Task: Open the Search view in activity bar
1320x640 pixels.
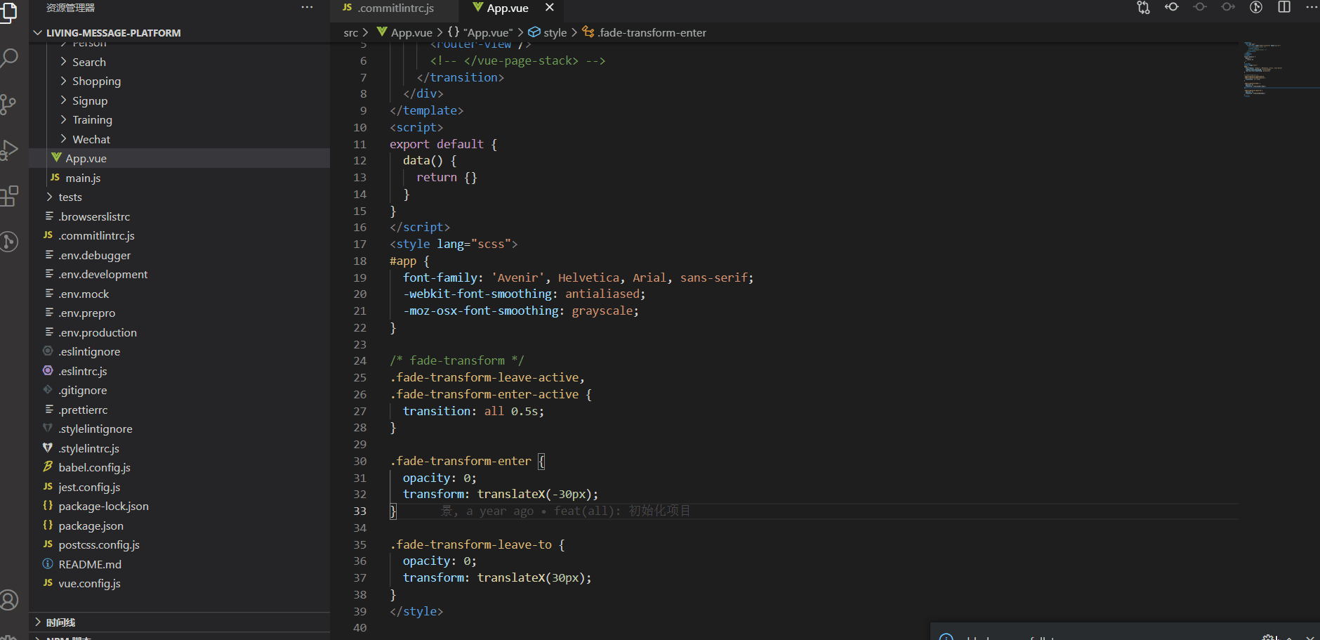Action: point(8,58)
